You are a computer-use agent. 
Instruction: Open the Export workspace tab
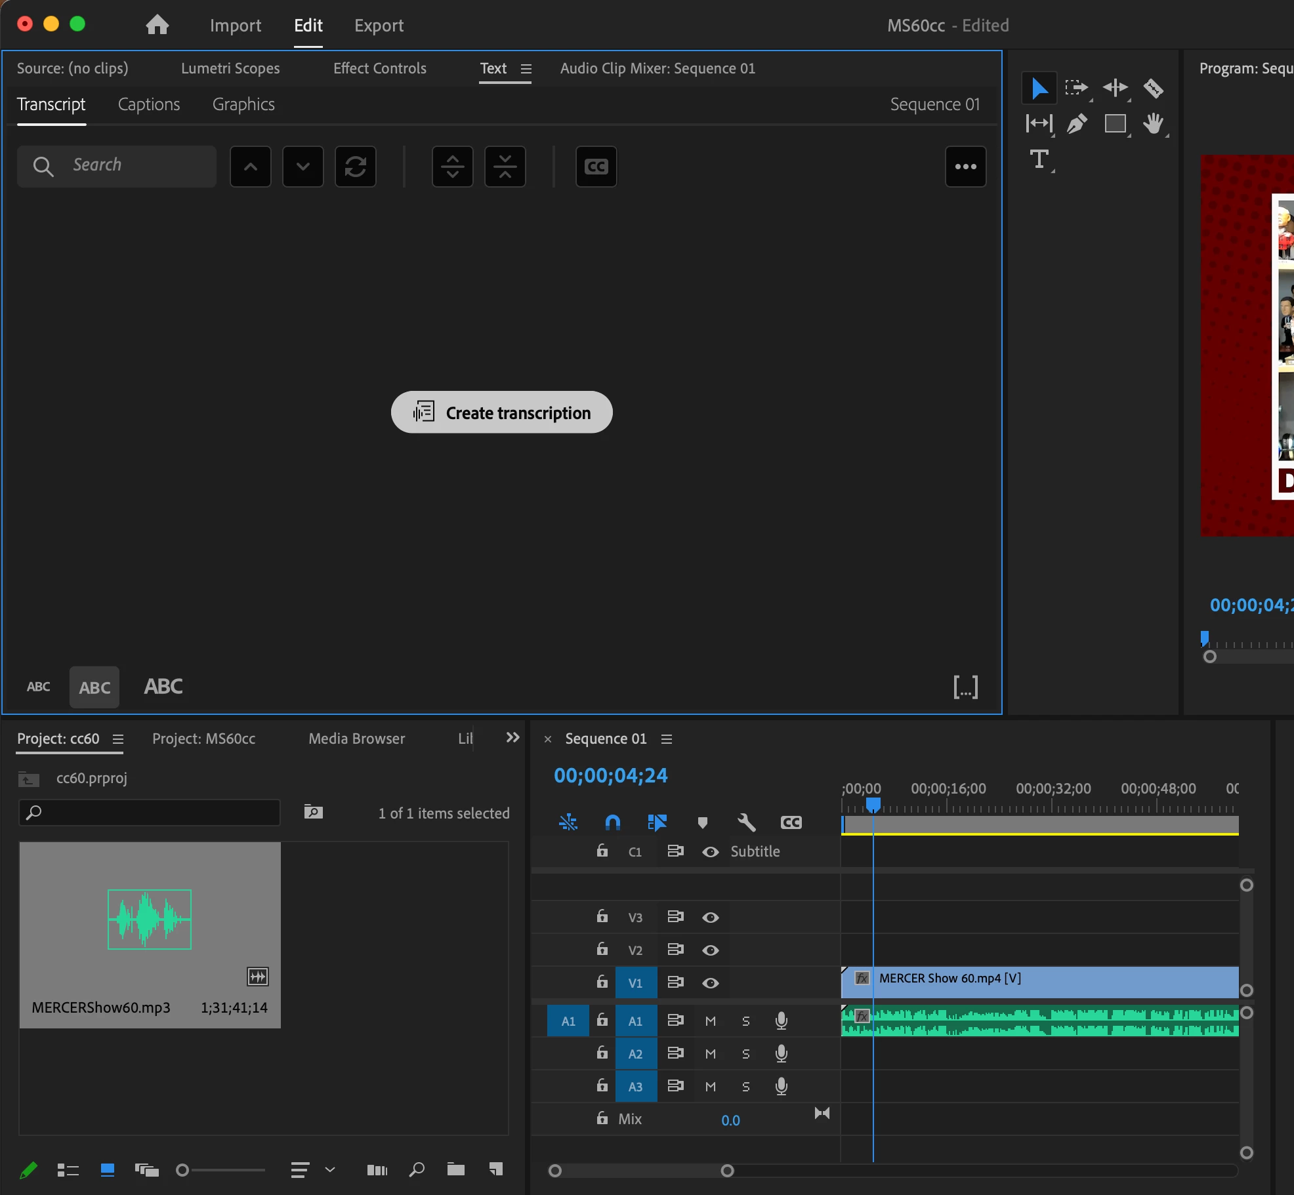pos(379,26)
